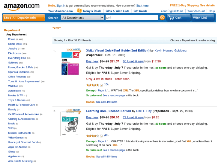Open the (40) customer reviews link
Image resolution: width=218 pixels, height=163 pixels.
(106, 135)
